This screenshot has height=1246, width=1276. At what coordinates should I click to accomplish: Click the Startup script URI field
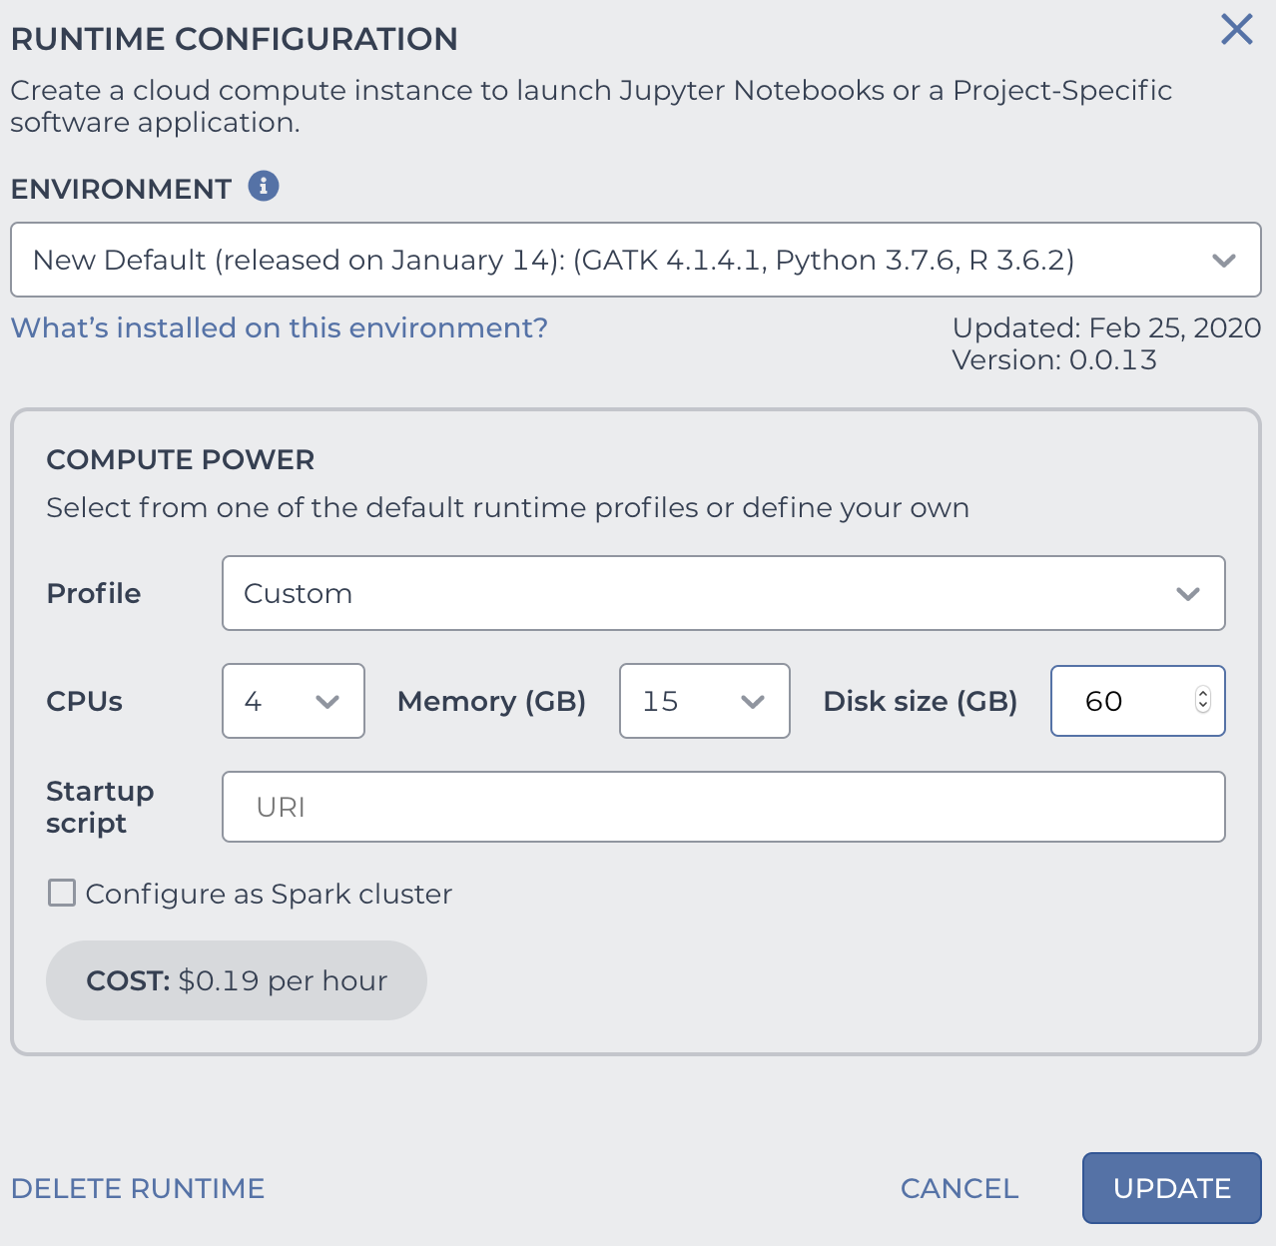tap(724, 807)
